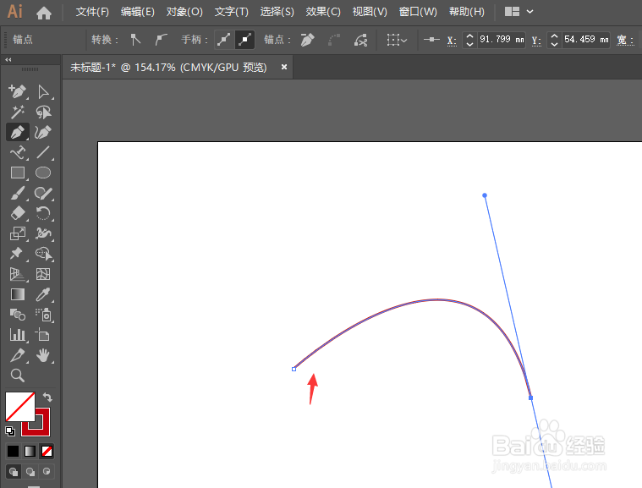The image size is (642, 488).
Task: Click the Y coordinate stepper arrows
Action: point(554,40)
